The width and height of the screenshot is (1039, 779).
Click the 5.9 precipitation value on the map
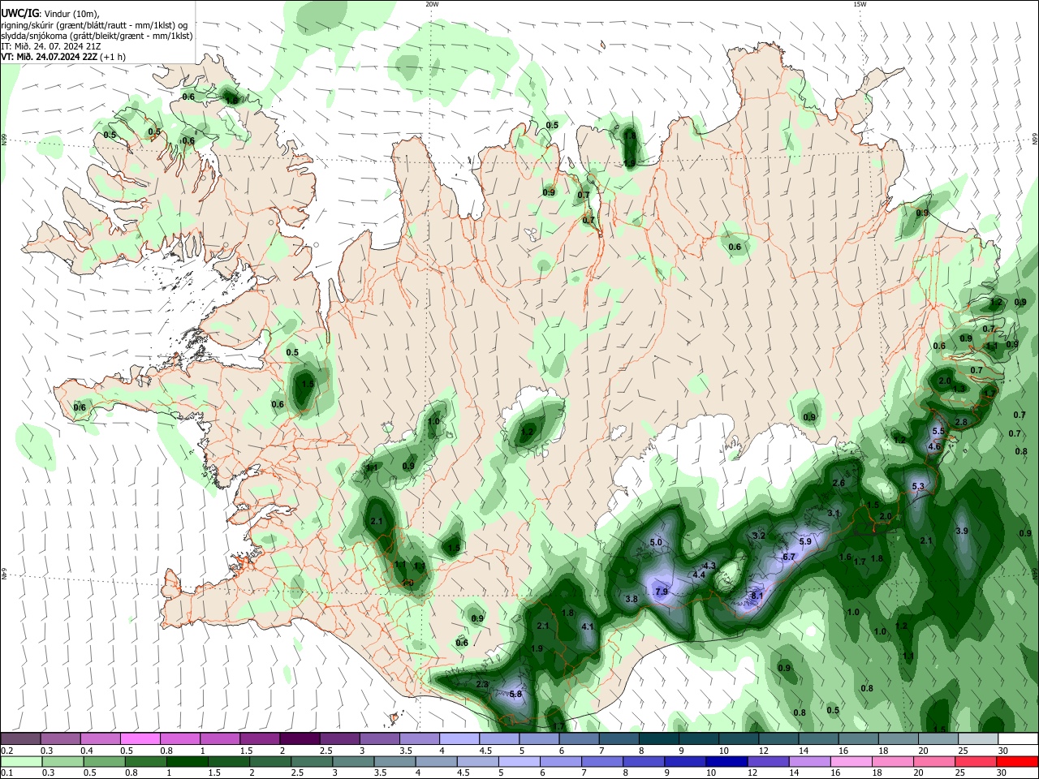[x=805, y=541]
